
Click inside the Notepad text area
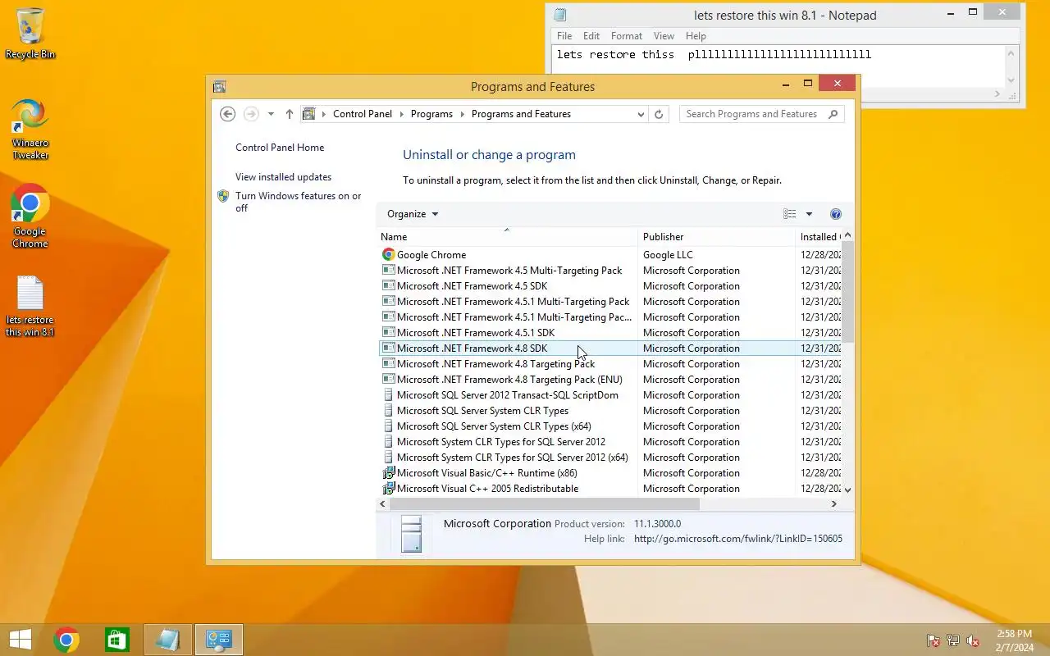[x=778, y=65]
